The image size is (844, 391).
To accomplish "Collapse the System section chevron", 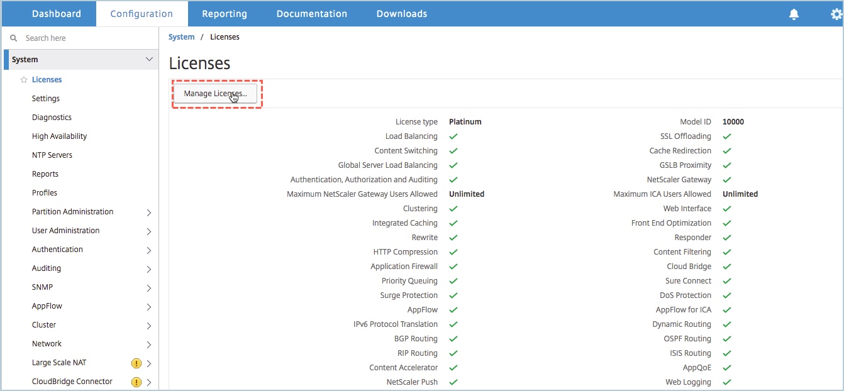I will coord(149,60).
